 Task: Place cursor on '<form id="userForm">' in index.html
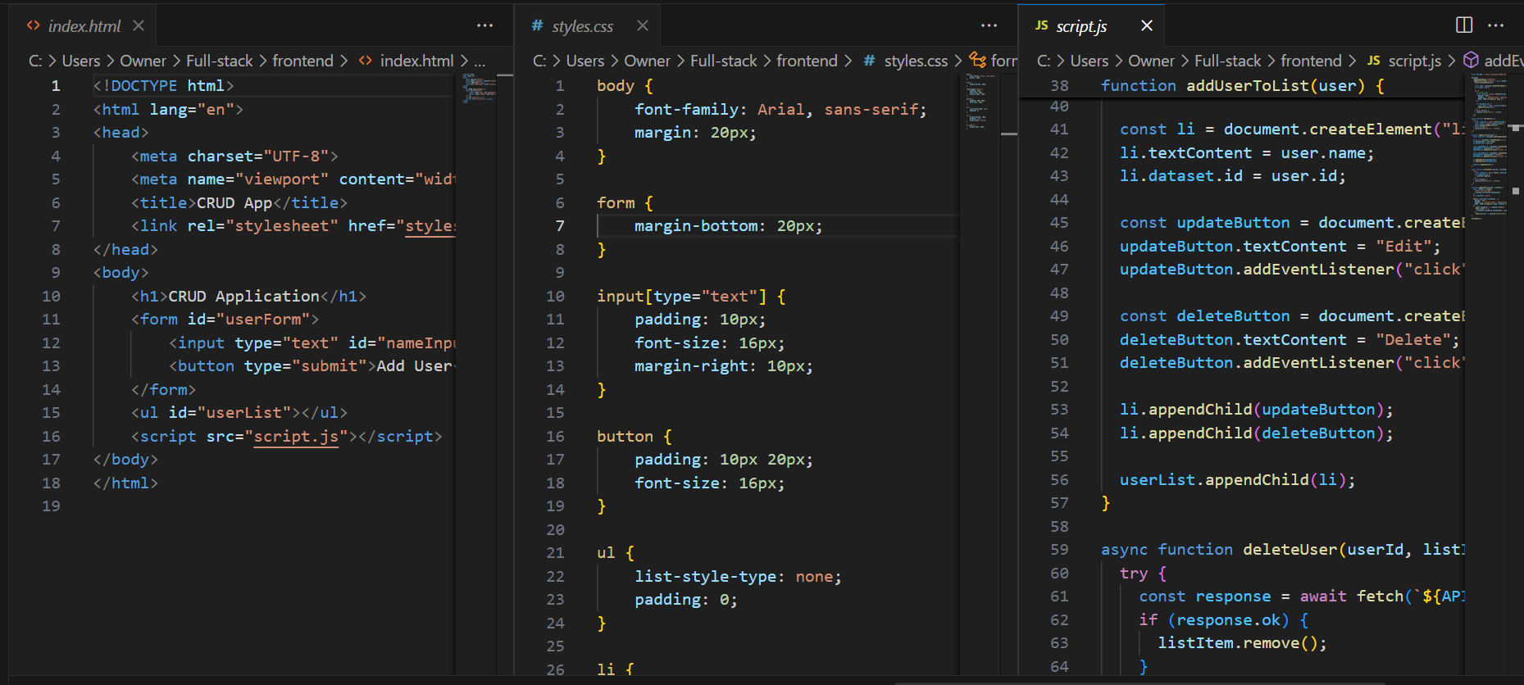coord(225,320)
